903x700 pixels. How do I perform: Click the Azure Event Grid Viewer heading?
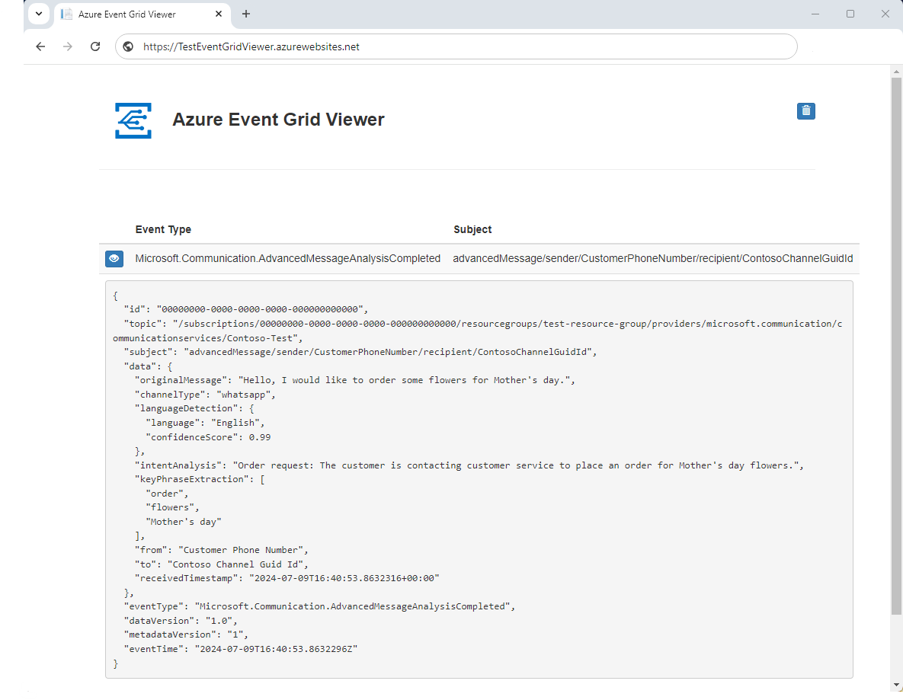(x=278, y=120)
